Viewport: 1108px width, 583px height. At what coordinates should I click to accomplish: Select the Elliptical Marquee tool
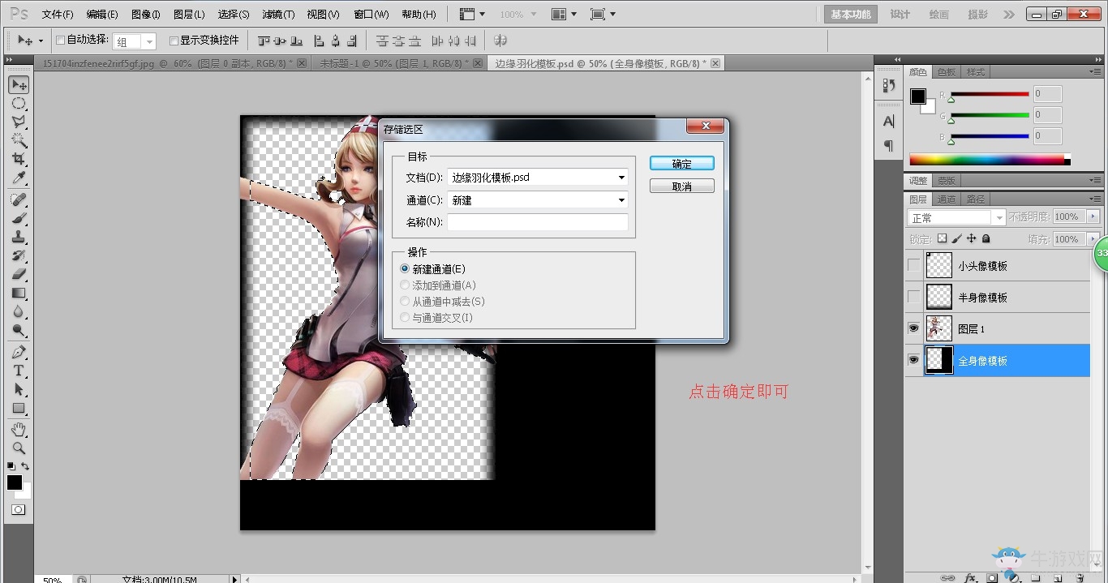click(x=19, y=104)
